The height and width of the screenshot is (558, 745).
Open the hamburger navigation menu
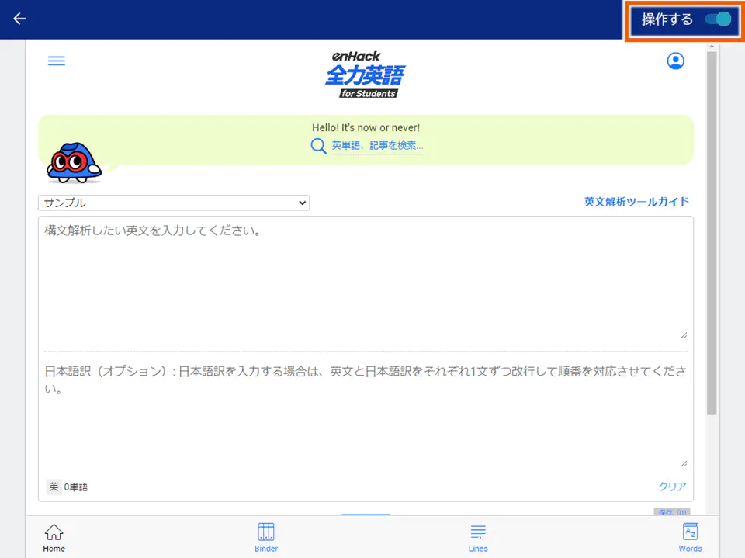[56, 61]
